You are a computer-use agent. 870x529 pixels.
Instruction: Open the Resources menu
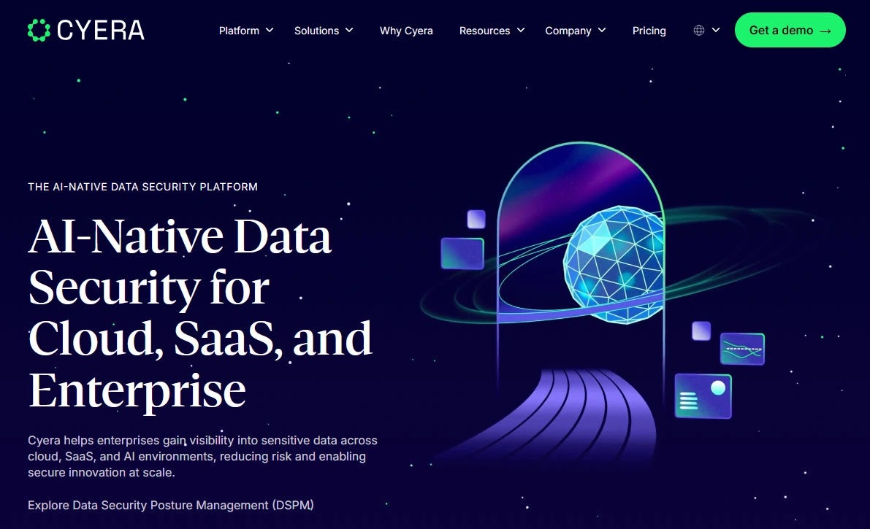click(x=484, y=31)
